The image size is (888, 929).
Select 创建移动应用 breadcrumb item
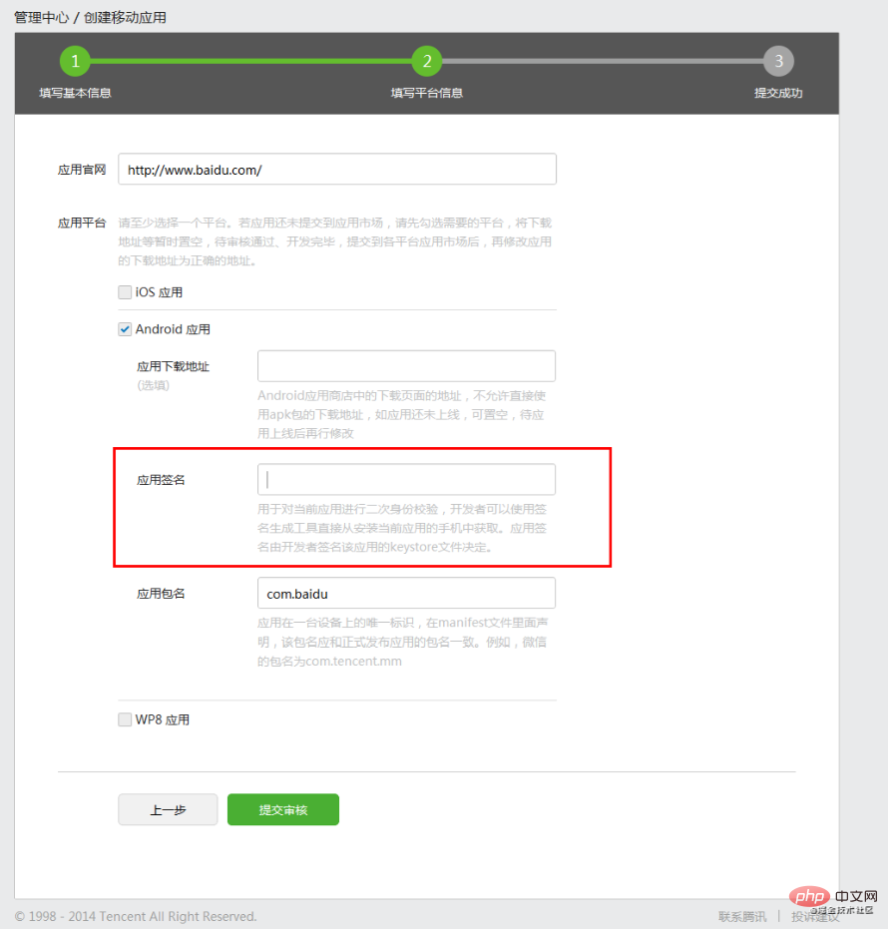coord(125,18)
